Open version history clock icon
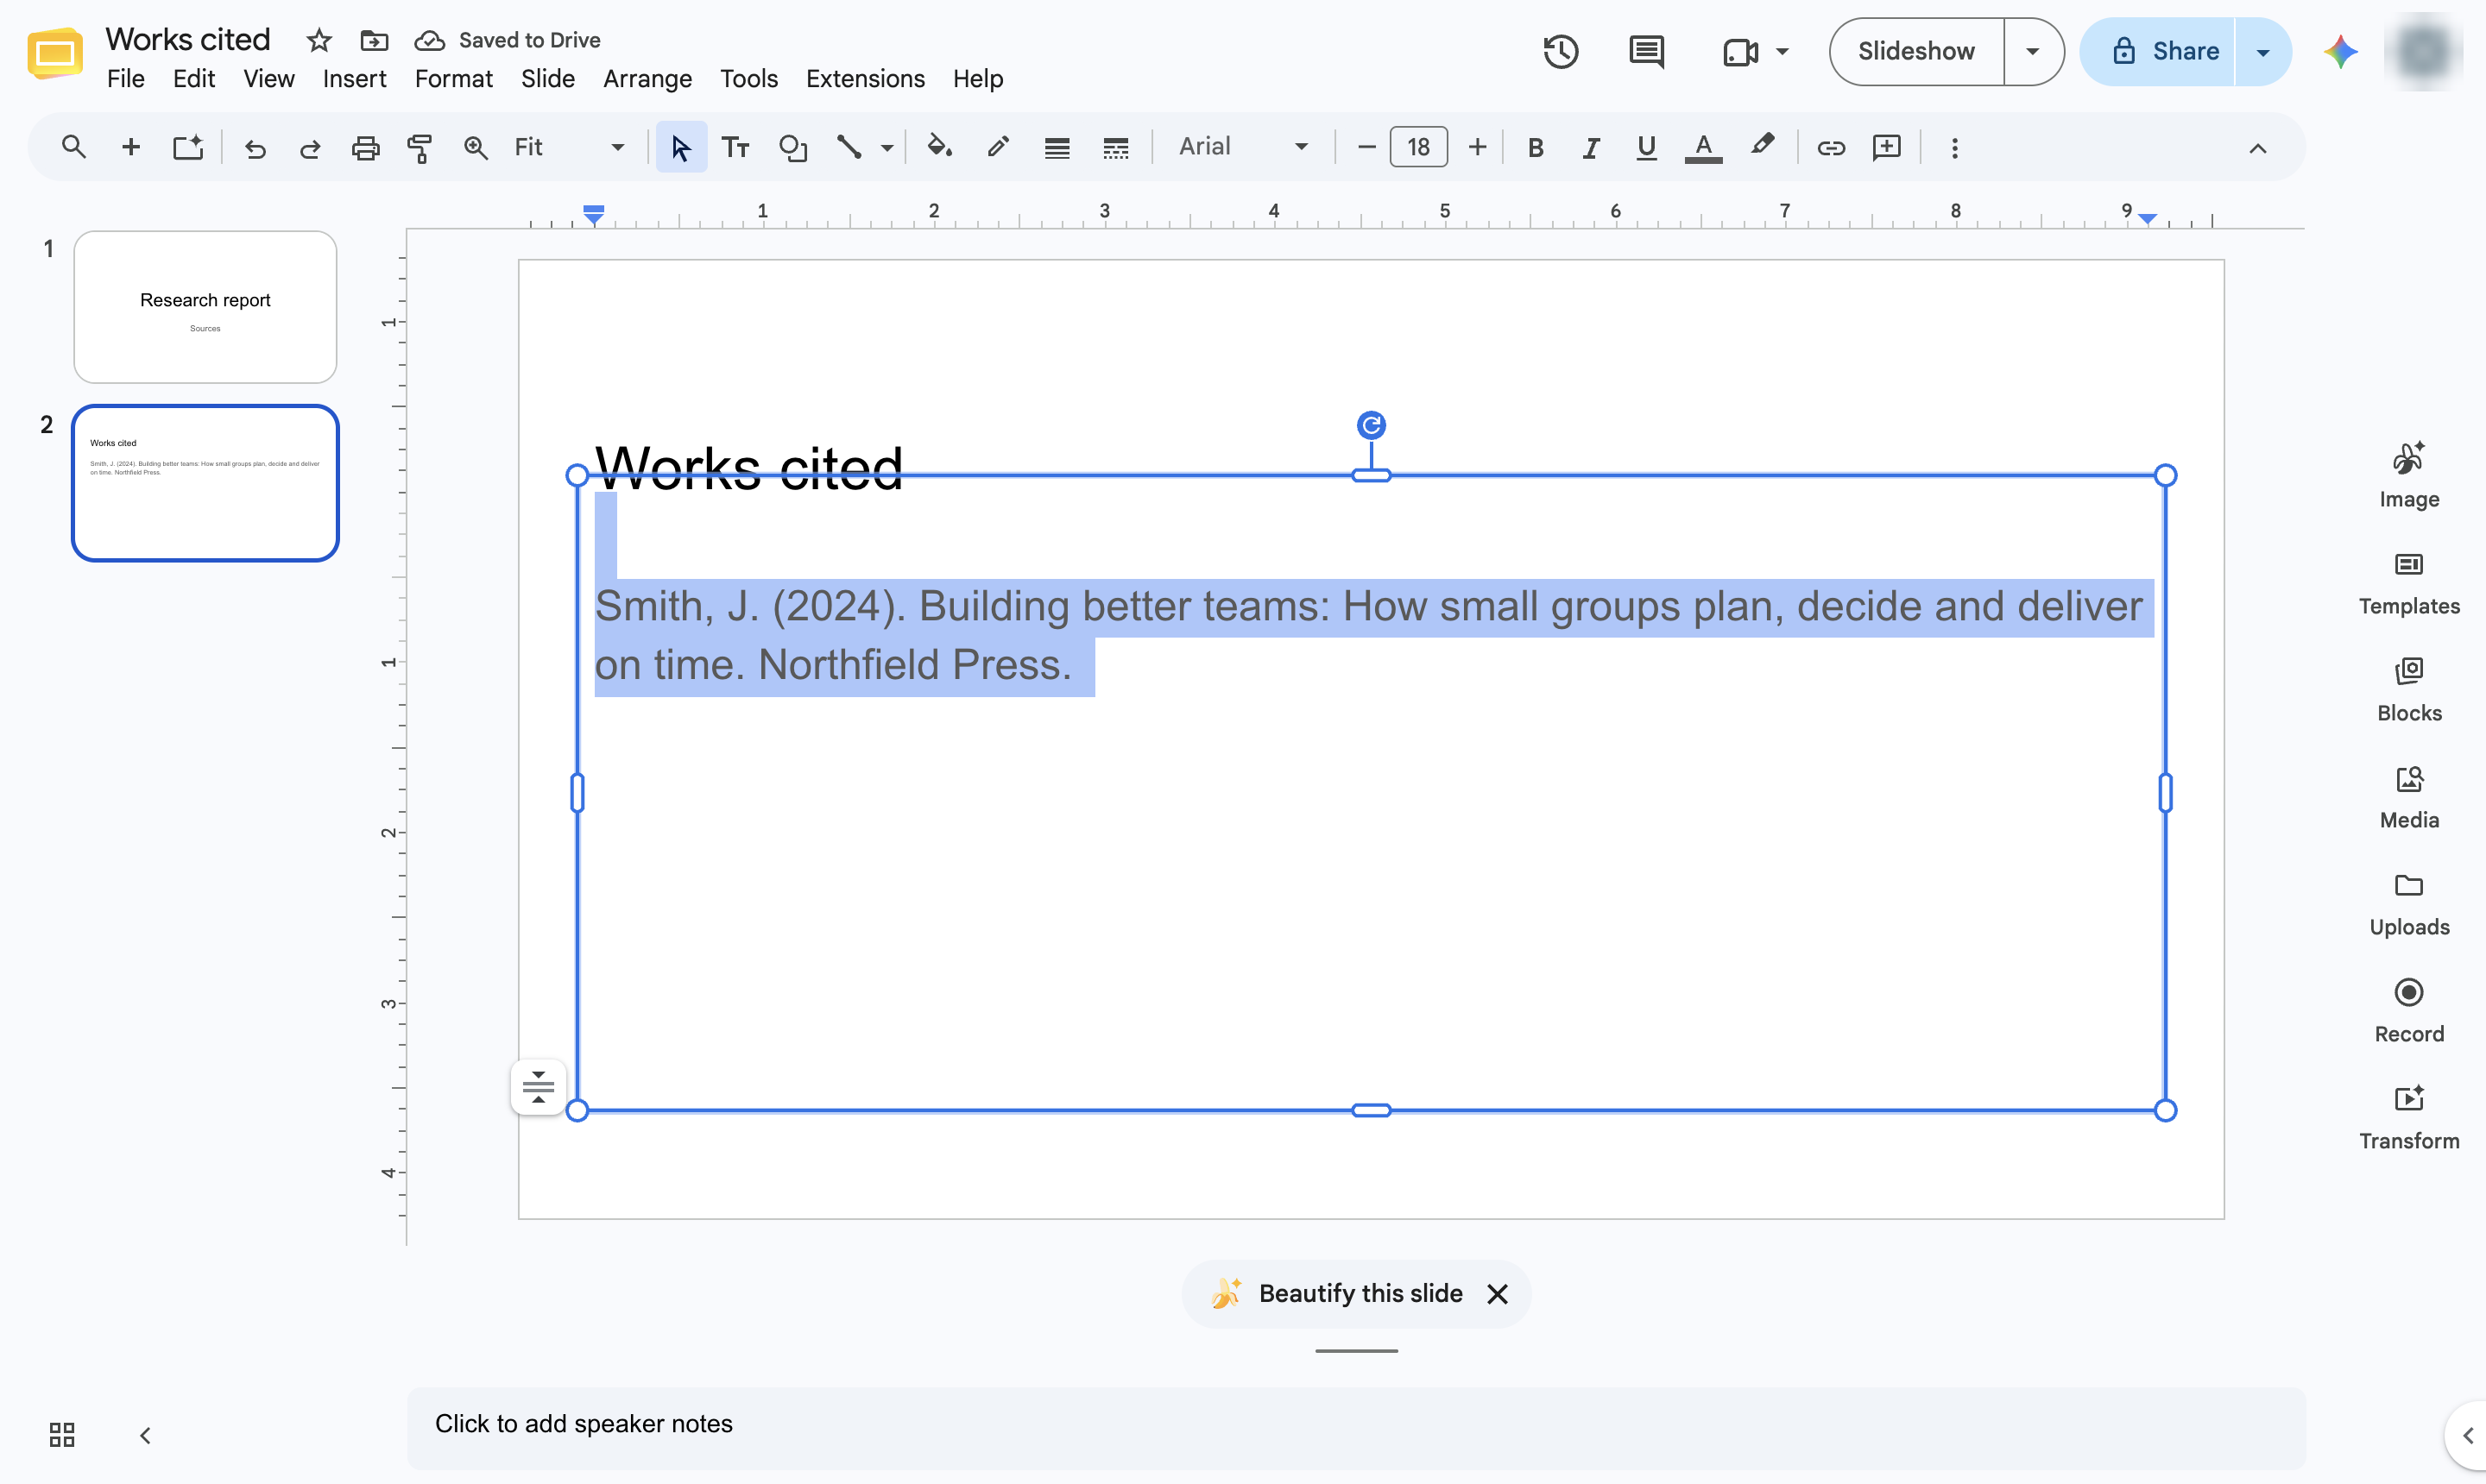 click(1561, 51)
